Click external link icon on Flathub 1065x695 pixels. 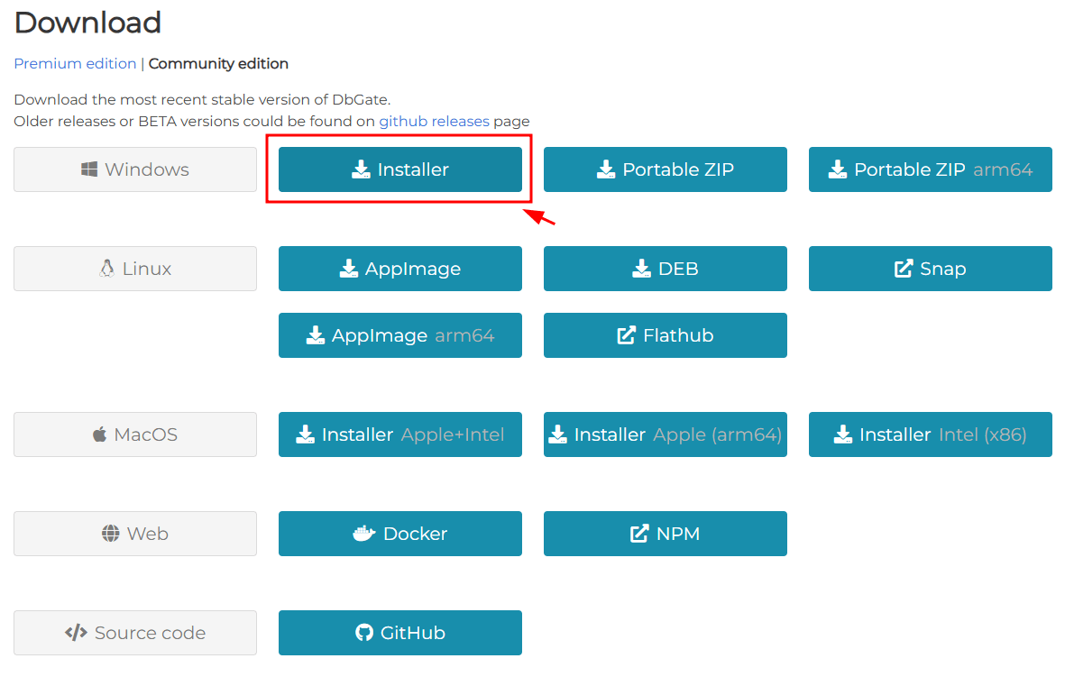click(x=626, y=335)
